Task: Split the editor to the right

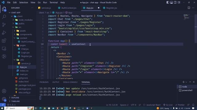Action: click(189, 8)
